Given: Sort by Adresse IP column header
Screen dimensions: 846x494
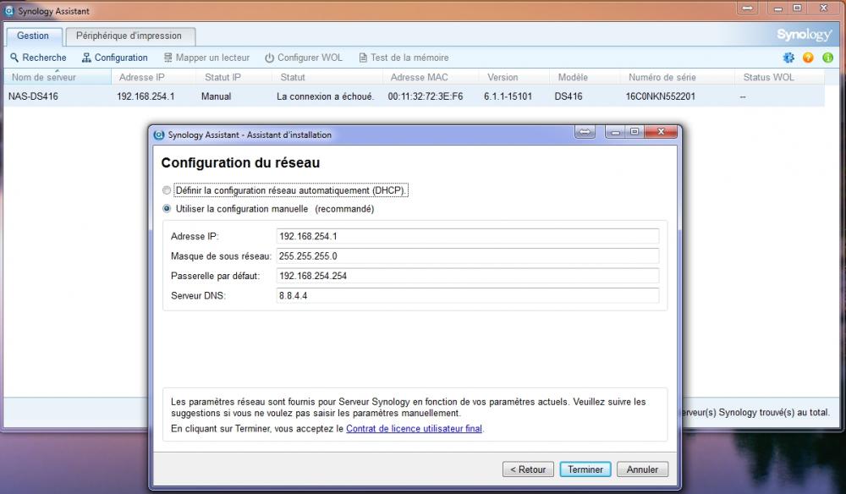Looking at the screenshot, I should tap(154, 77).
